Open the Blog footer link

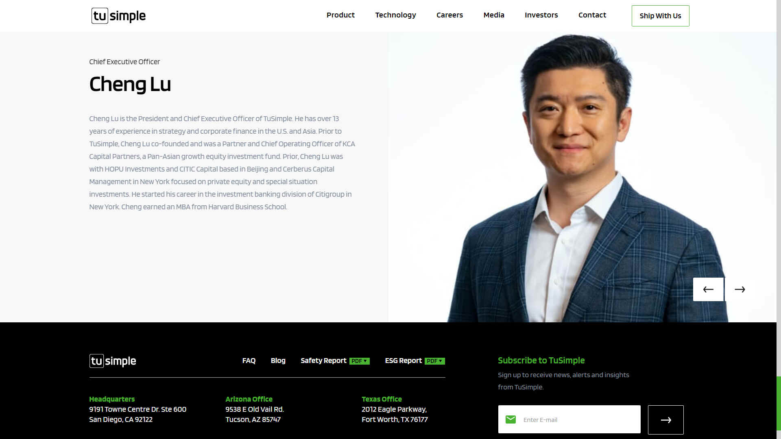278,361
